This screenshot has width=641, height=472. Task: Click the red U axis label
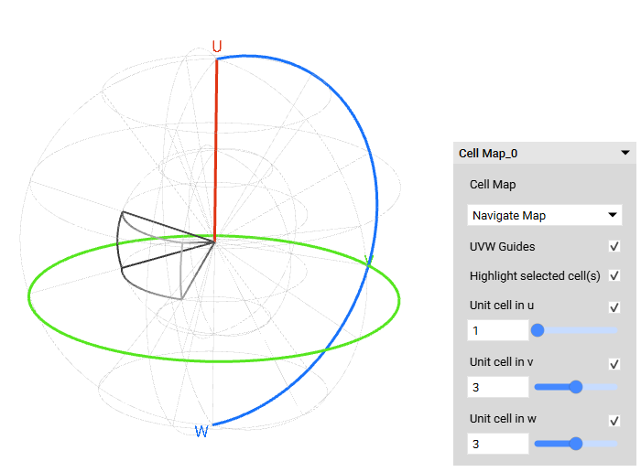click(217, 46)
